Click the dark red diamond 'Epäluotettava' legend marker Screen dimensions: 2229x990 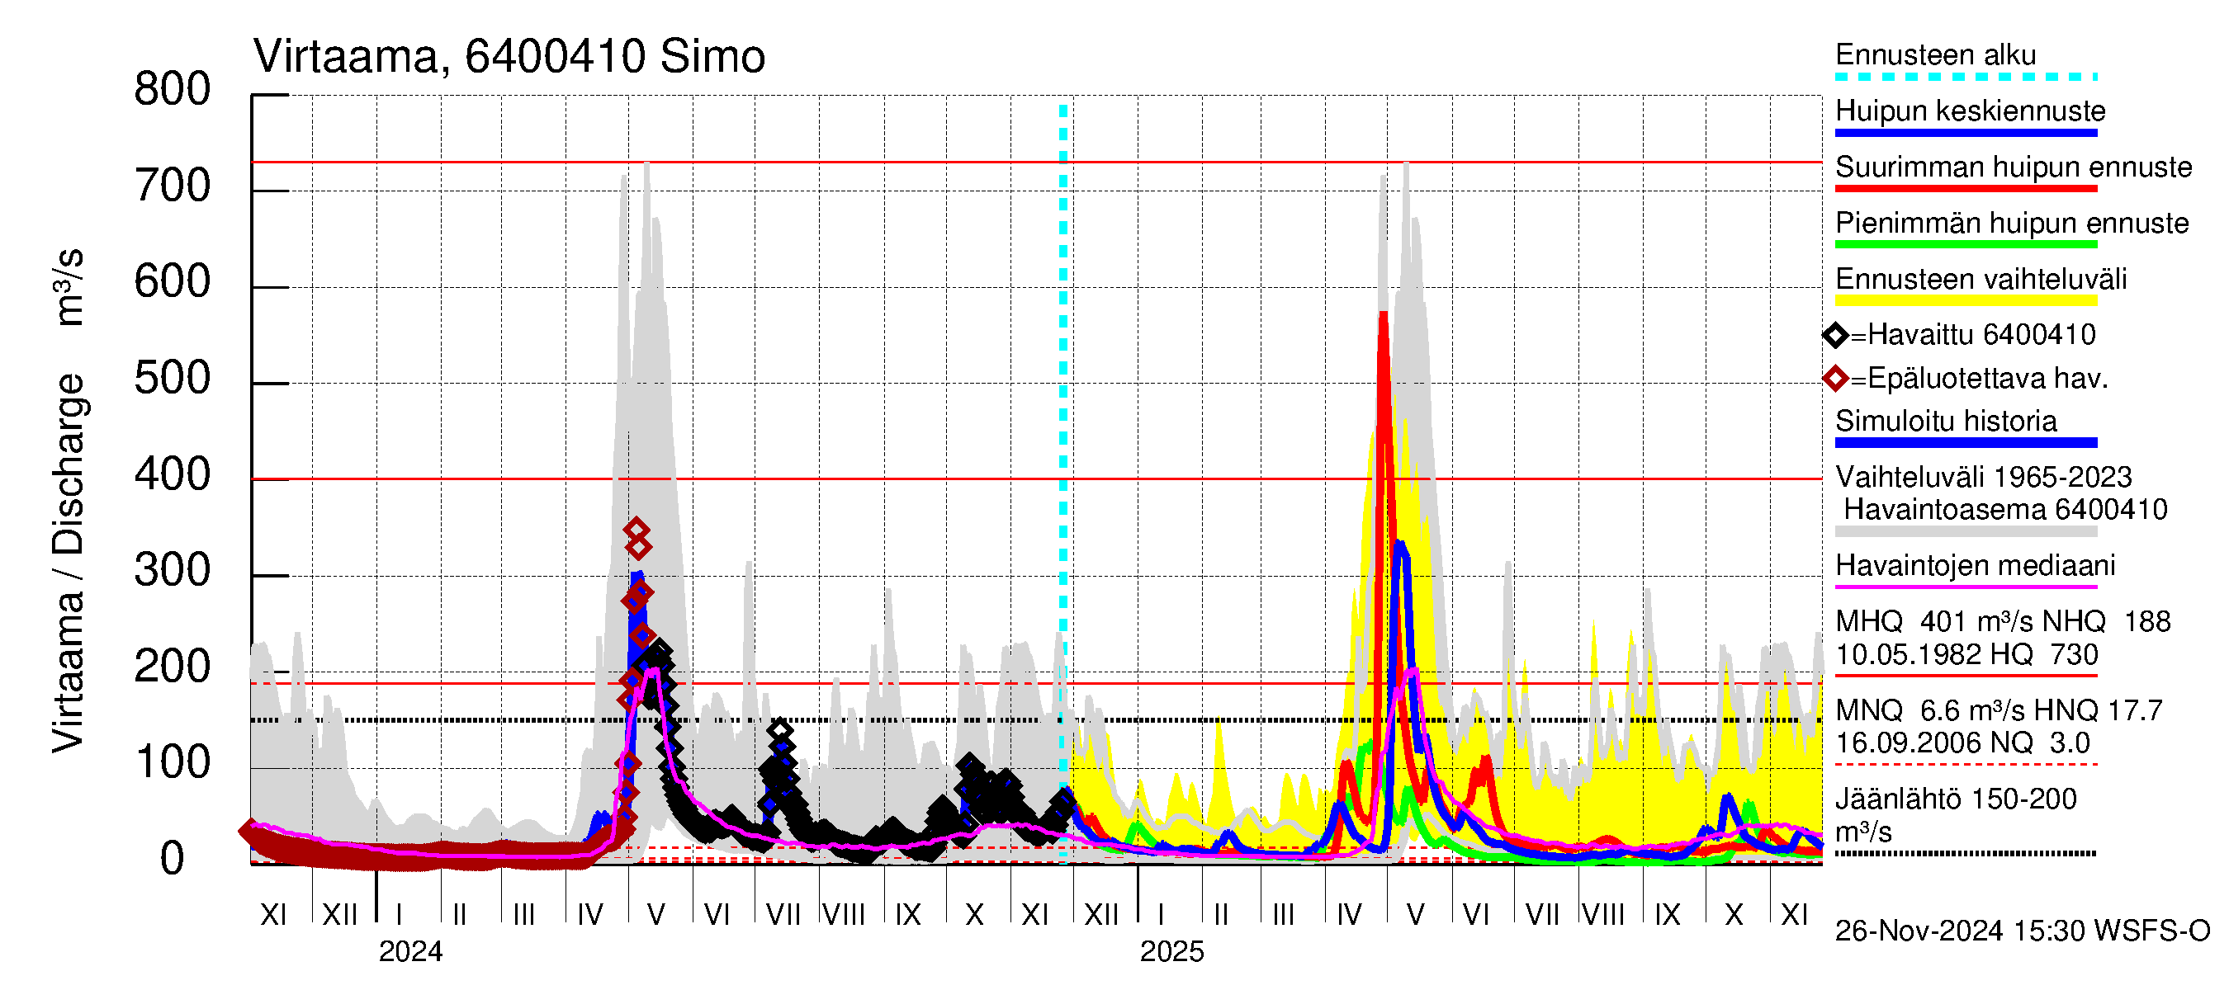coord(1835,379)
